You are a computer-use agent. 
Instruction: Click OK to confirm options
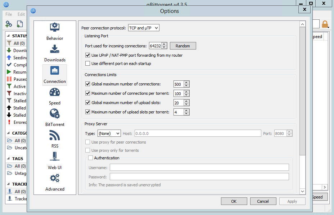pos(234,201)
